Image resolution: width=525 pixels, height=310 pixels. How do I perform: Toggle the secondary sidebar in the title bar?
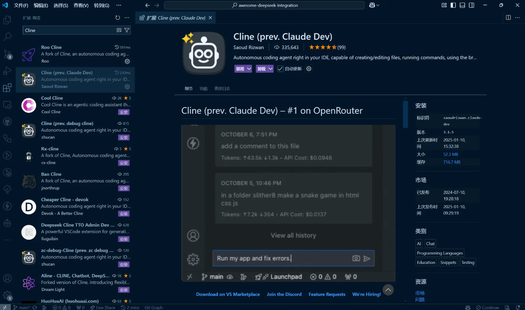point(472,5)
